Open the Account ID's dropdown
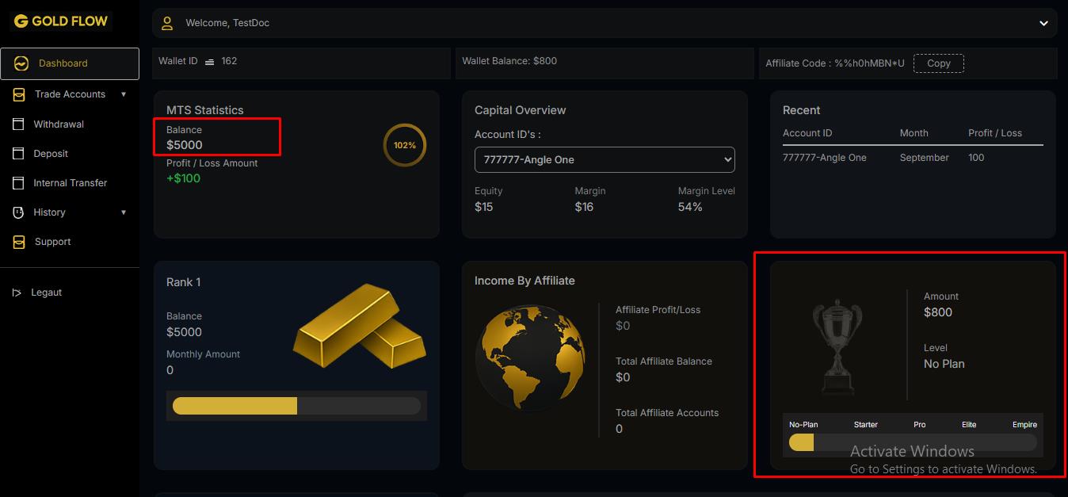 pos(605,159)
